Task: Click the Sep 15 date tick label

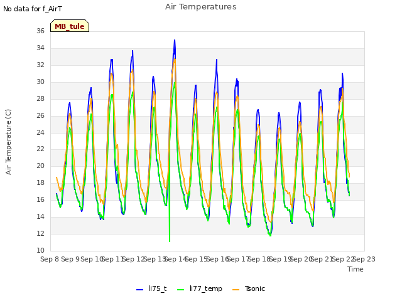Action: [196, 259]
